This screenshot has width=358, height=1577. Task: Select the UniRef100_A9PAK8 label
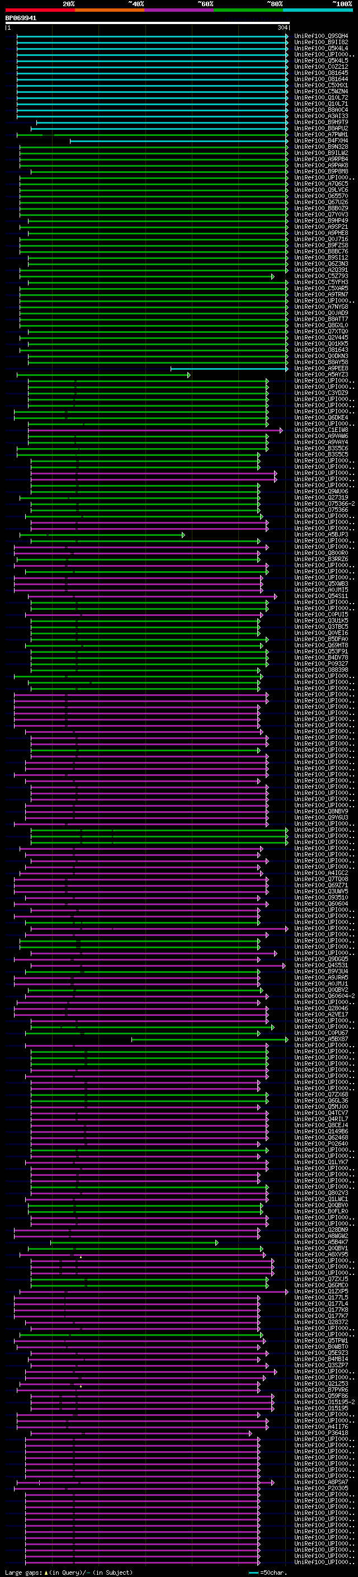(x=321, y=165)
